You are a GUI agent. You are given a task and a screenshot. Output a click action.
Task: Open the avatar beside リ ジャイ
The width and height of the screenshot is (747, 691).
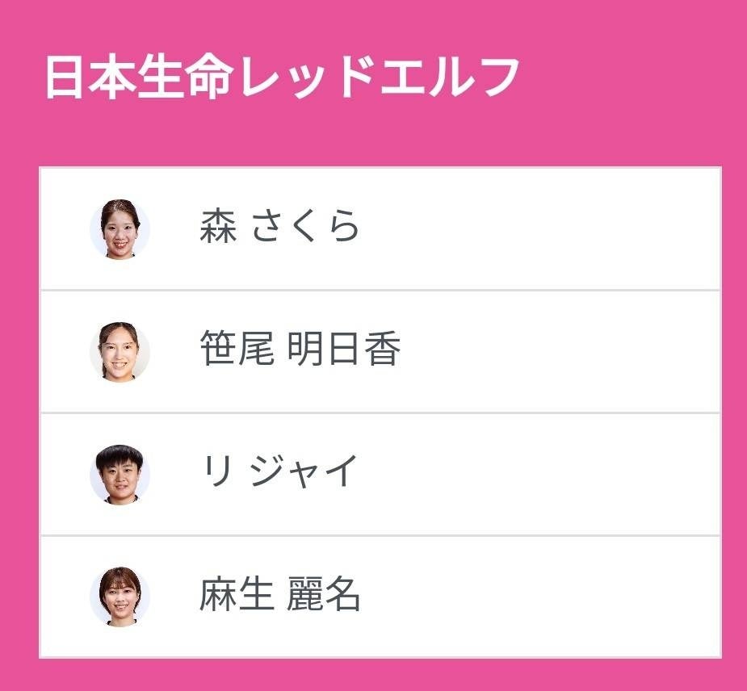pyautogui.click(x=120, y=475)
